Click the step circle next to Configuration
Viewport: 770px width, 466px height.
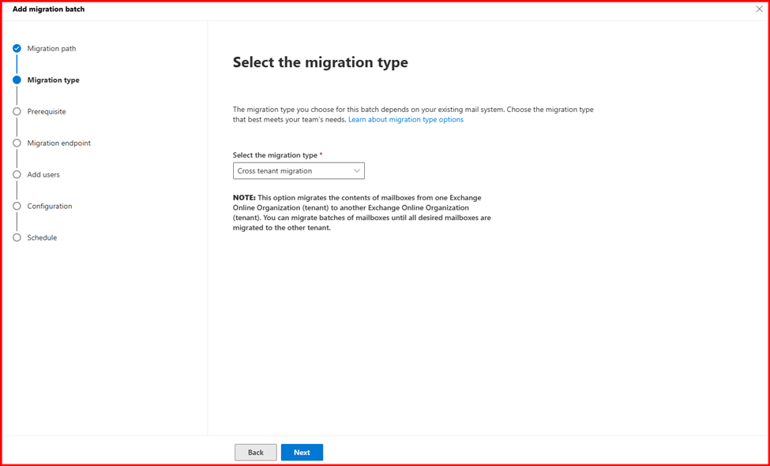pos(17,206)
